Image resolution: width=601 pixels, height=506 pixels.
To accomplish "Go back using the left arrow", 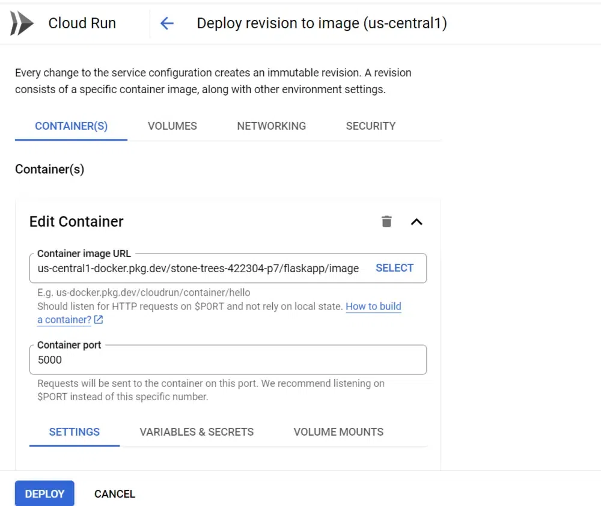I will 166,23.
